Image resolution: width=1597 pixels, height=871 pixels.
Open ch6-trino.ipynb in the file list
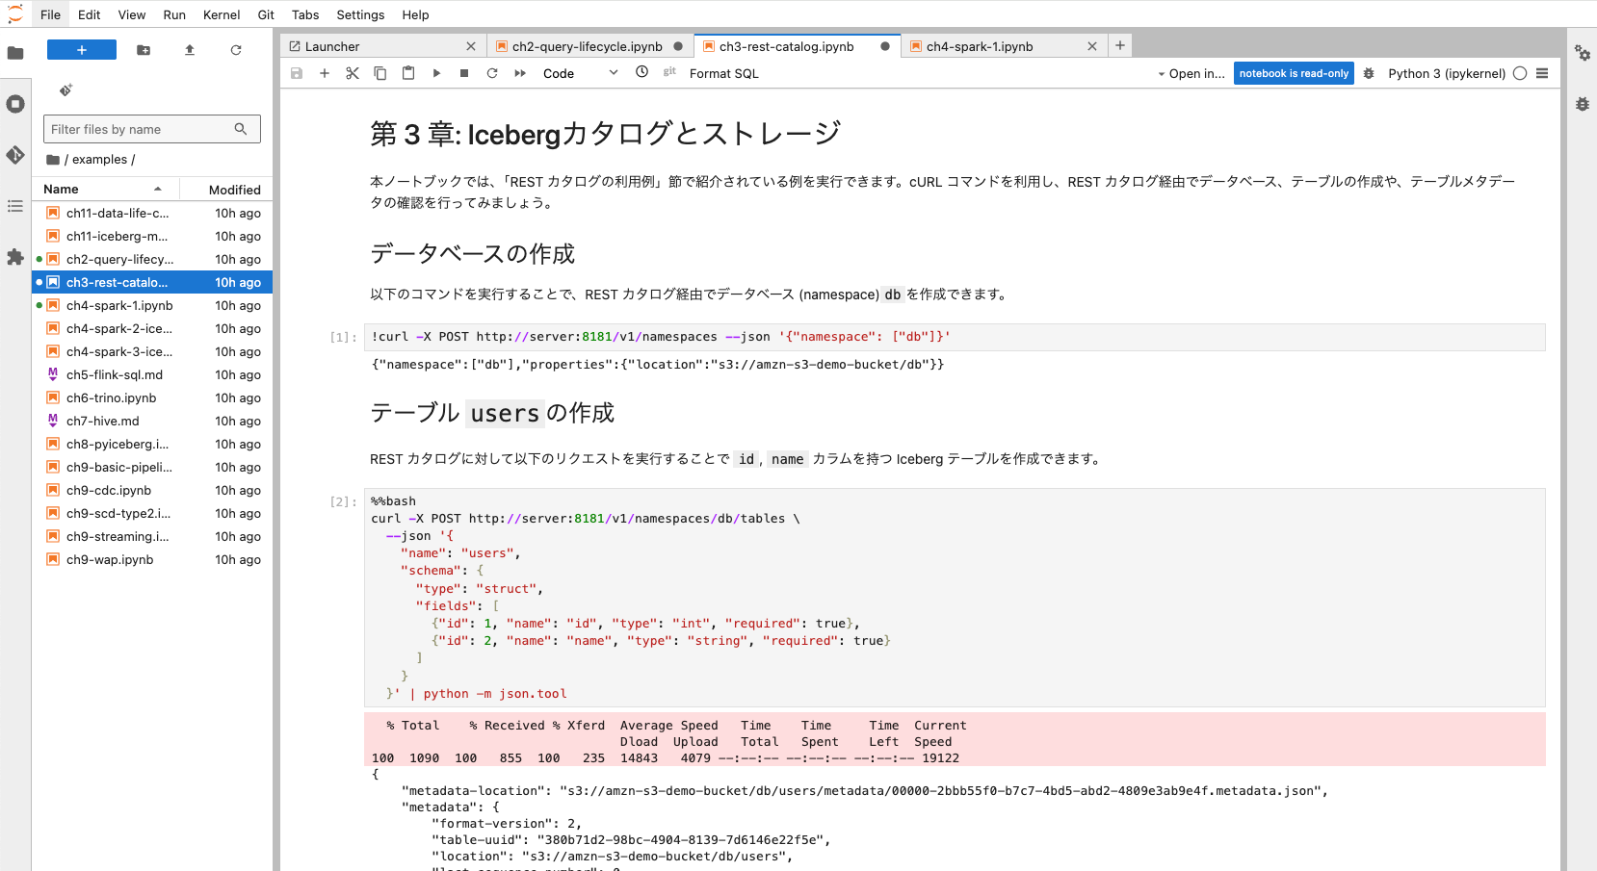click(111, 397)
